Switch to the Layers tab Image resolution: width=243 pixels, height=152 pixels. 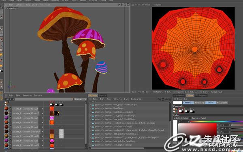102,96
